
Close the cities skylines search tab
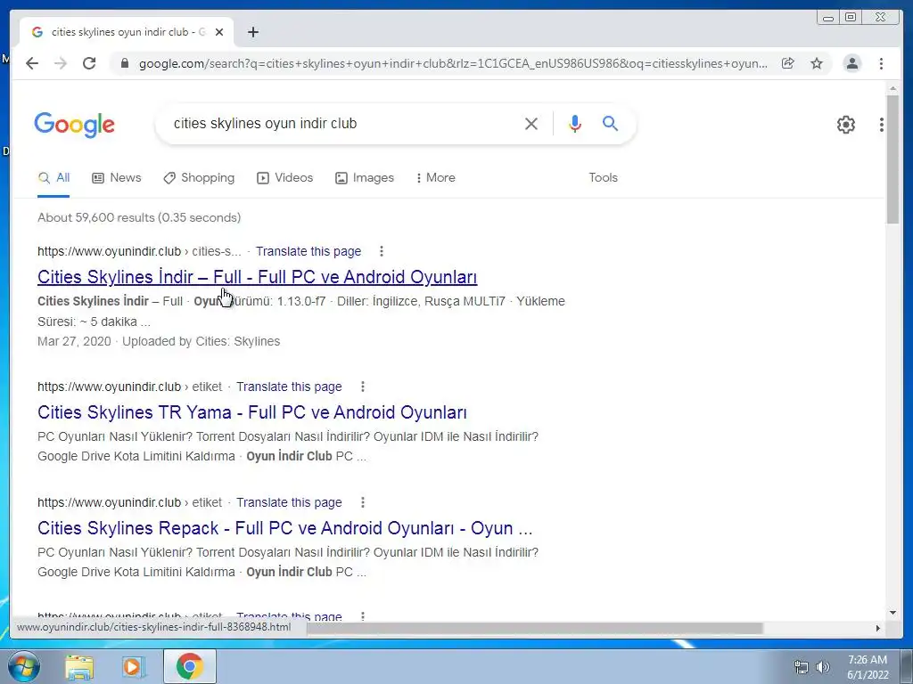pyautogui.click(x=219, y=32)
